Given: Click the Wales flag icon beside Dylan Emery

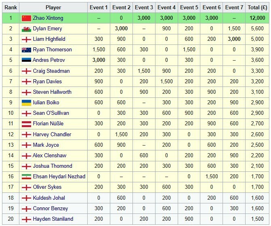Looking at the screenshot, I should coord(26,29).
